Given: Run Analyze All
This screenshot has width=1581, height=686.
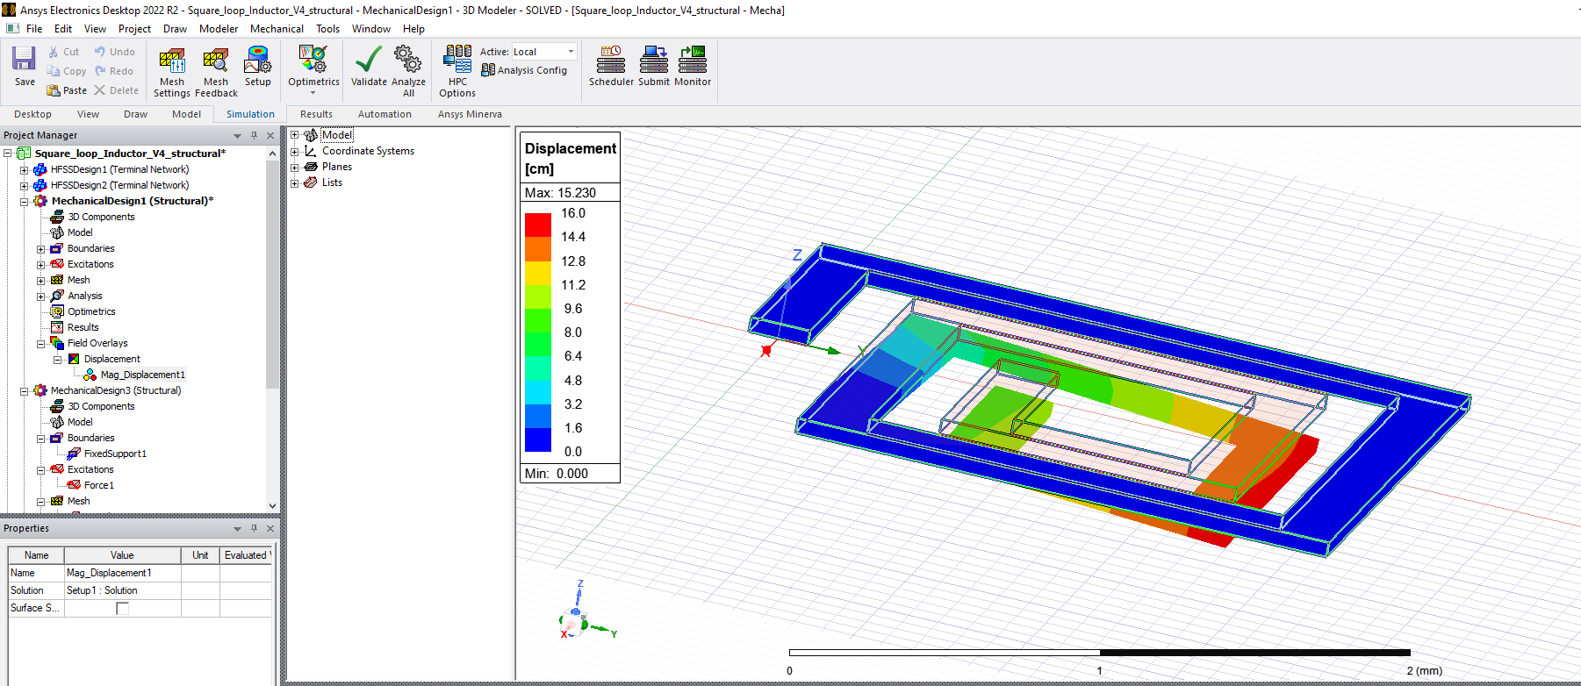Looking at the screenshot, I should pos(408,60).
